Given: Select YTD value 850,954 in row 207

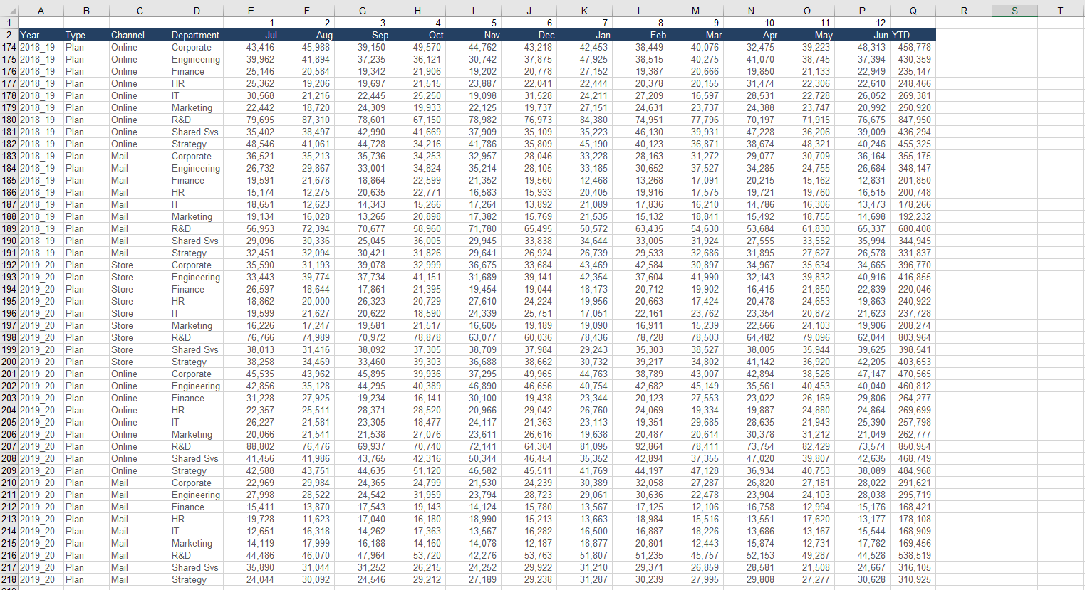Looking at the screenshot, I should coord(913,446).
